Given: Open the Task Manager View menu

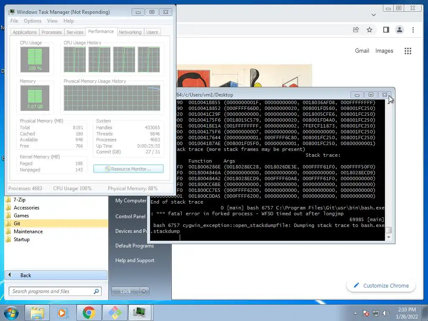Looking at the screenshot, I should pyautogui.click(x=52, y=21).
